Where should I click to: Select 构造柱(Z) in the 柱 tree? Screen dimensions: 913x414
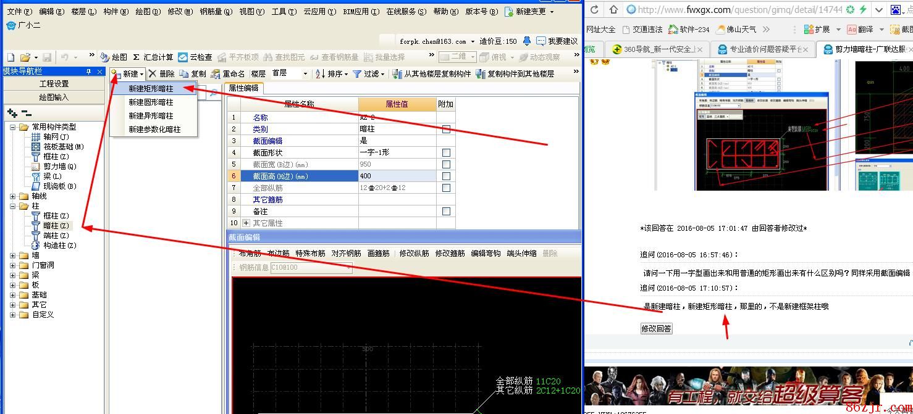36,246
